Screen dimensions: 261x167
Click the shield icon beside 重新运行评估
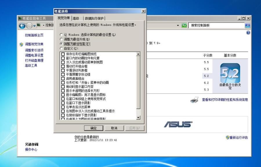click(x=227, y=137)
